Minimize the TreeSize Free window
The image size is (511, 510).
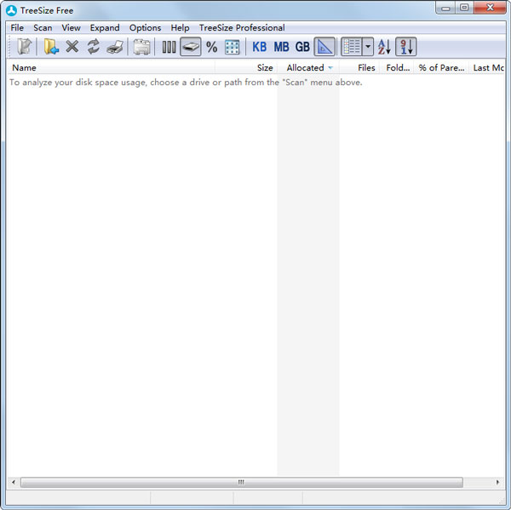click(x=445, y=8)
